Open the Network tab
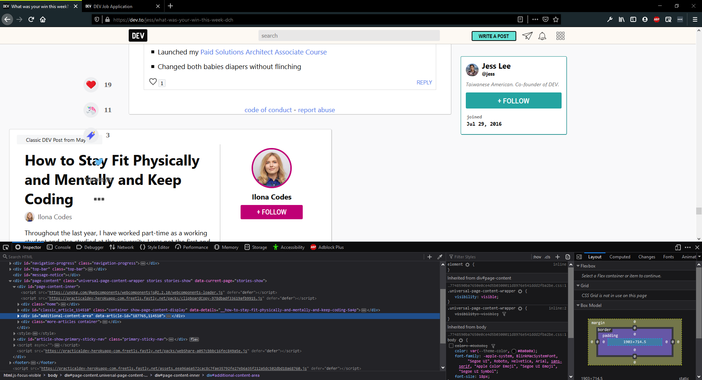702x380 pixels. [122, 247]
